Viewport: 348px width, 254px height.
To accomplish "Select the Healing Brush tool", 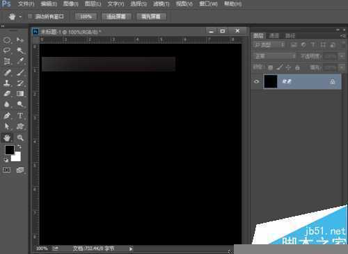I will click(7, 72).
